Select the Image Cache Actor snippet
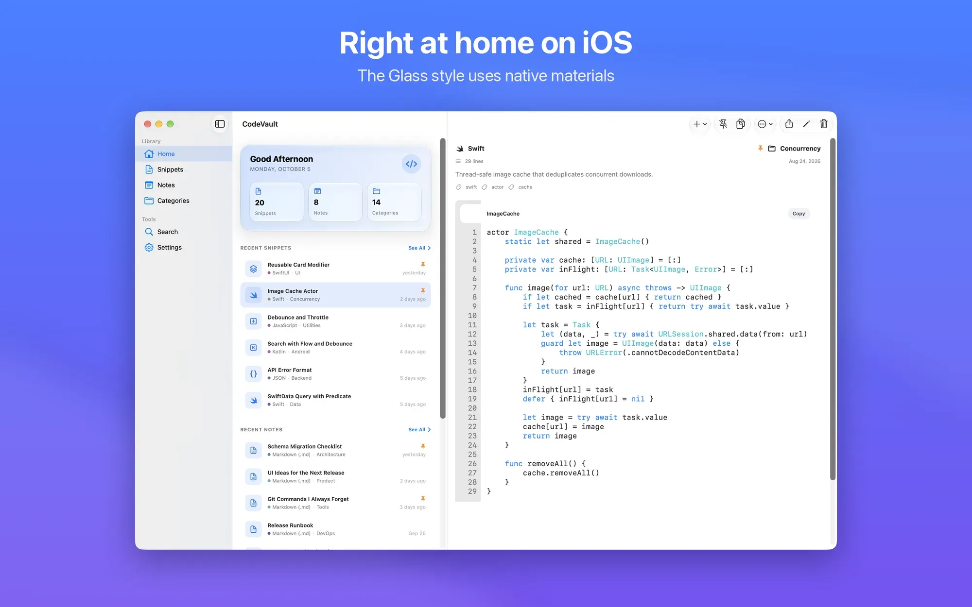This screenshot has width=972, height=607. click(x=335, y=295)
